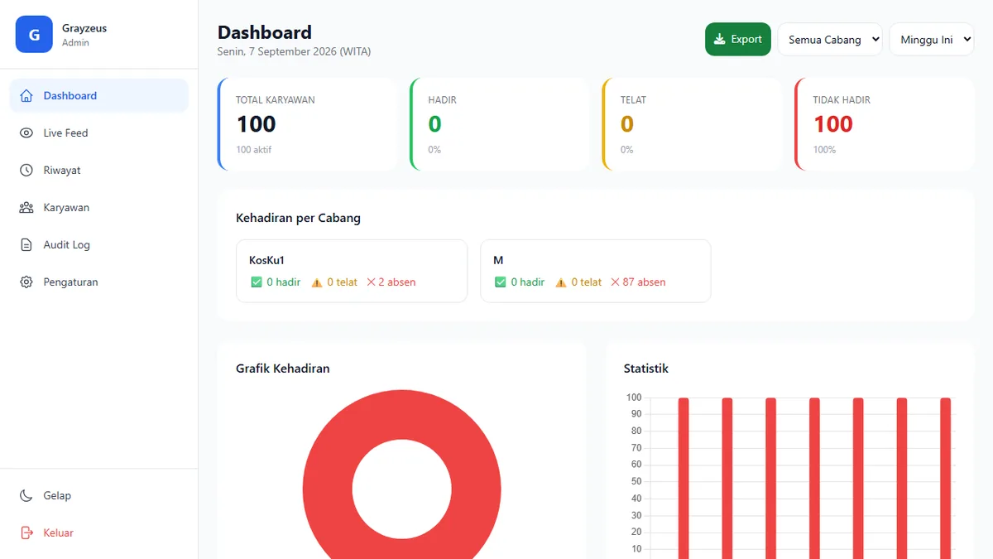The image size is (993, 559).
Task: Click the date Senin, 7 September 2026
Action: (294, 51)
